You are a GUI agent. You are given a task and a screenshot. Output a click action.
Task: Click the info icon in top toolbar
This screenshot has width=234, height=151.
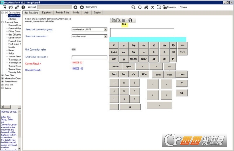(x=23, y=7)
